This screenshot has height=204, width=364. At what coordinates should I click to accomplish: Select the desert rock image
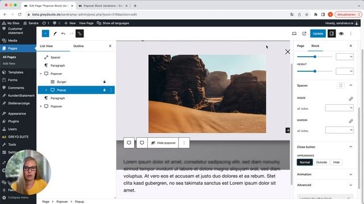[207, 94]
